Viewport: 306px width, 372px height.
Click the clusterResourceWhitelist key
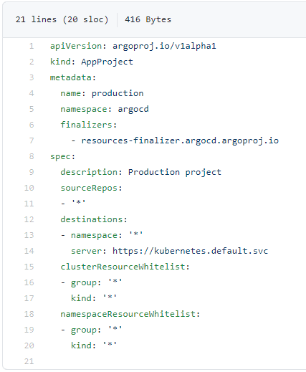123,267
